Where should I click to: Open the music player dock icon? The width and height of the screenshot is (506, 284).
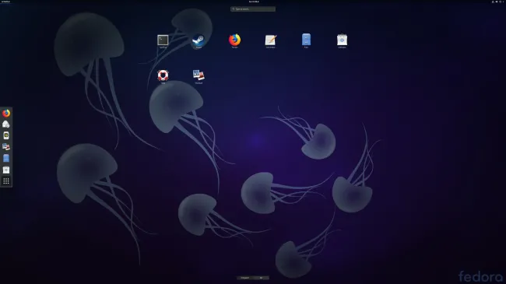[6, 135]
